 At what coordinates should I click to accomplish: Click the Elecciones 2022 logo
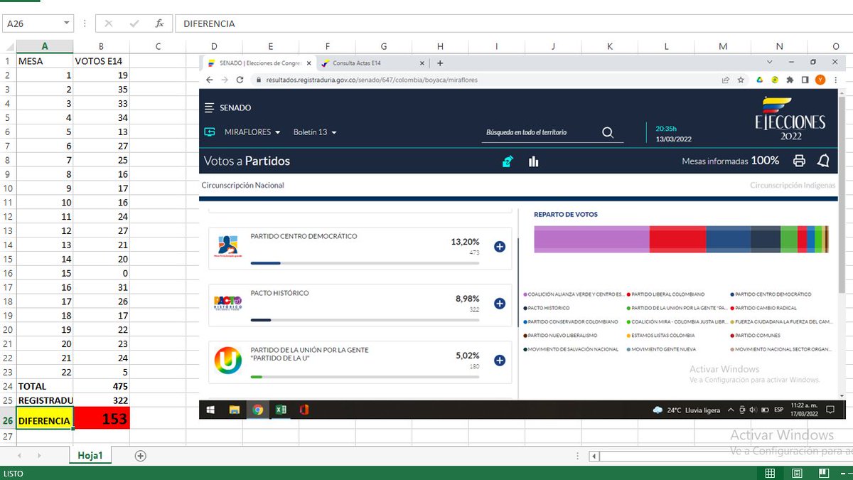pyautogui.click(x=790, y=119)
